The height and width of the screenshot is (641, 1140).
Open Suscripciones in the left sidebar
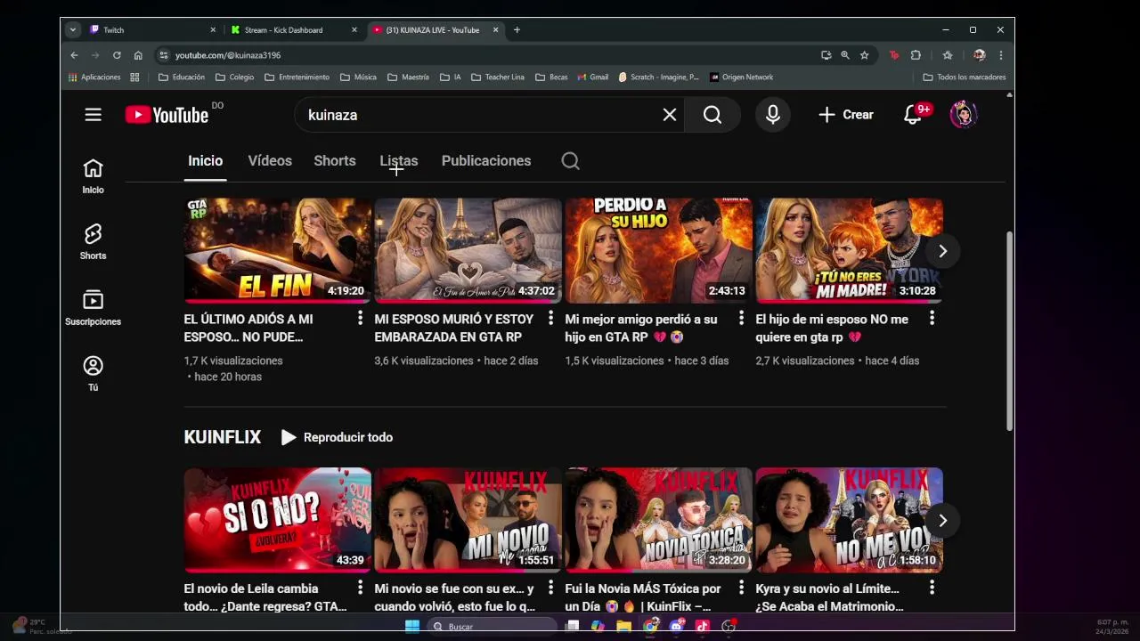tap(94, 308)
